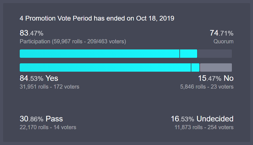253x145 pixels.
Task: Select the 16.53% Undecided result
Action: [202, 119]
